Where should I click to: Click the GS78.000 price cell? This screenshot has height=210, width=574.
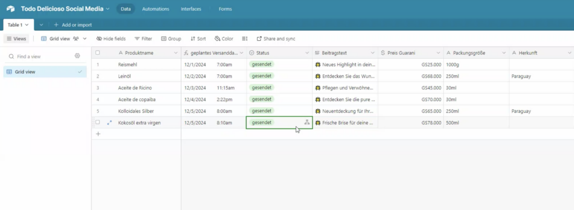(x=411, y=123)
